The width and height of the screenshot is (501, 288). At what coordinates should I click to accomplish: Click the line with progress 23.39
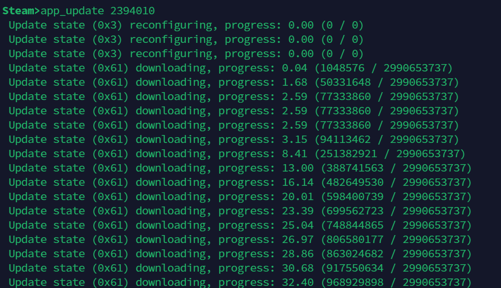click(240, 211)
